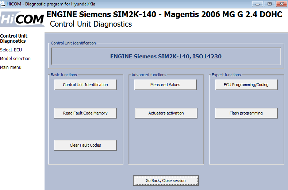Click the HiCOM title bar app icon

[3, 4]
